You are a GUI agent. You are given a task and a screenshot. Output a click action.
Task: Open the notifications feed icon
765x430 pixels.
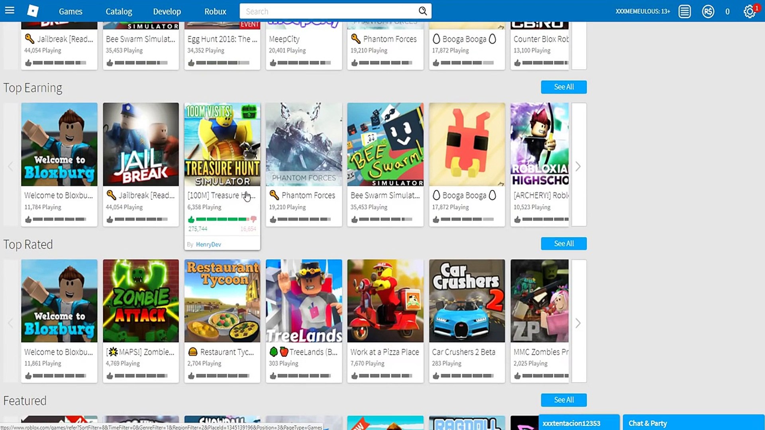[685, 12]
